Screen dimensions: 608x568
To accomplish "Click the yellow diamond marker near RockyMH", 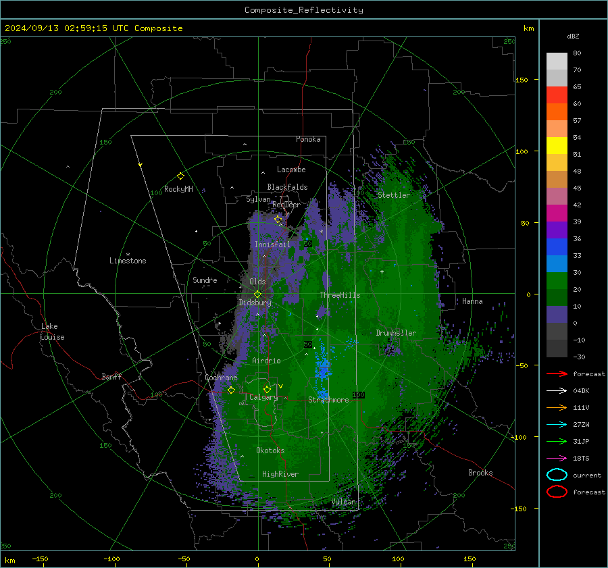I will tap(180, 176).
